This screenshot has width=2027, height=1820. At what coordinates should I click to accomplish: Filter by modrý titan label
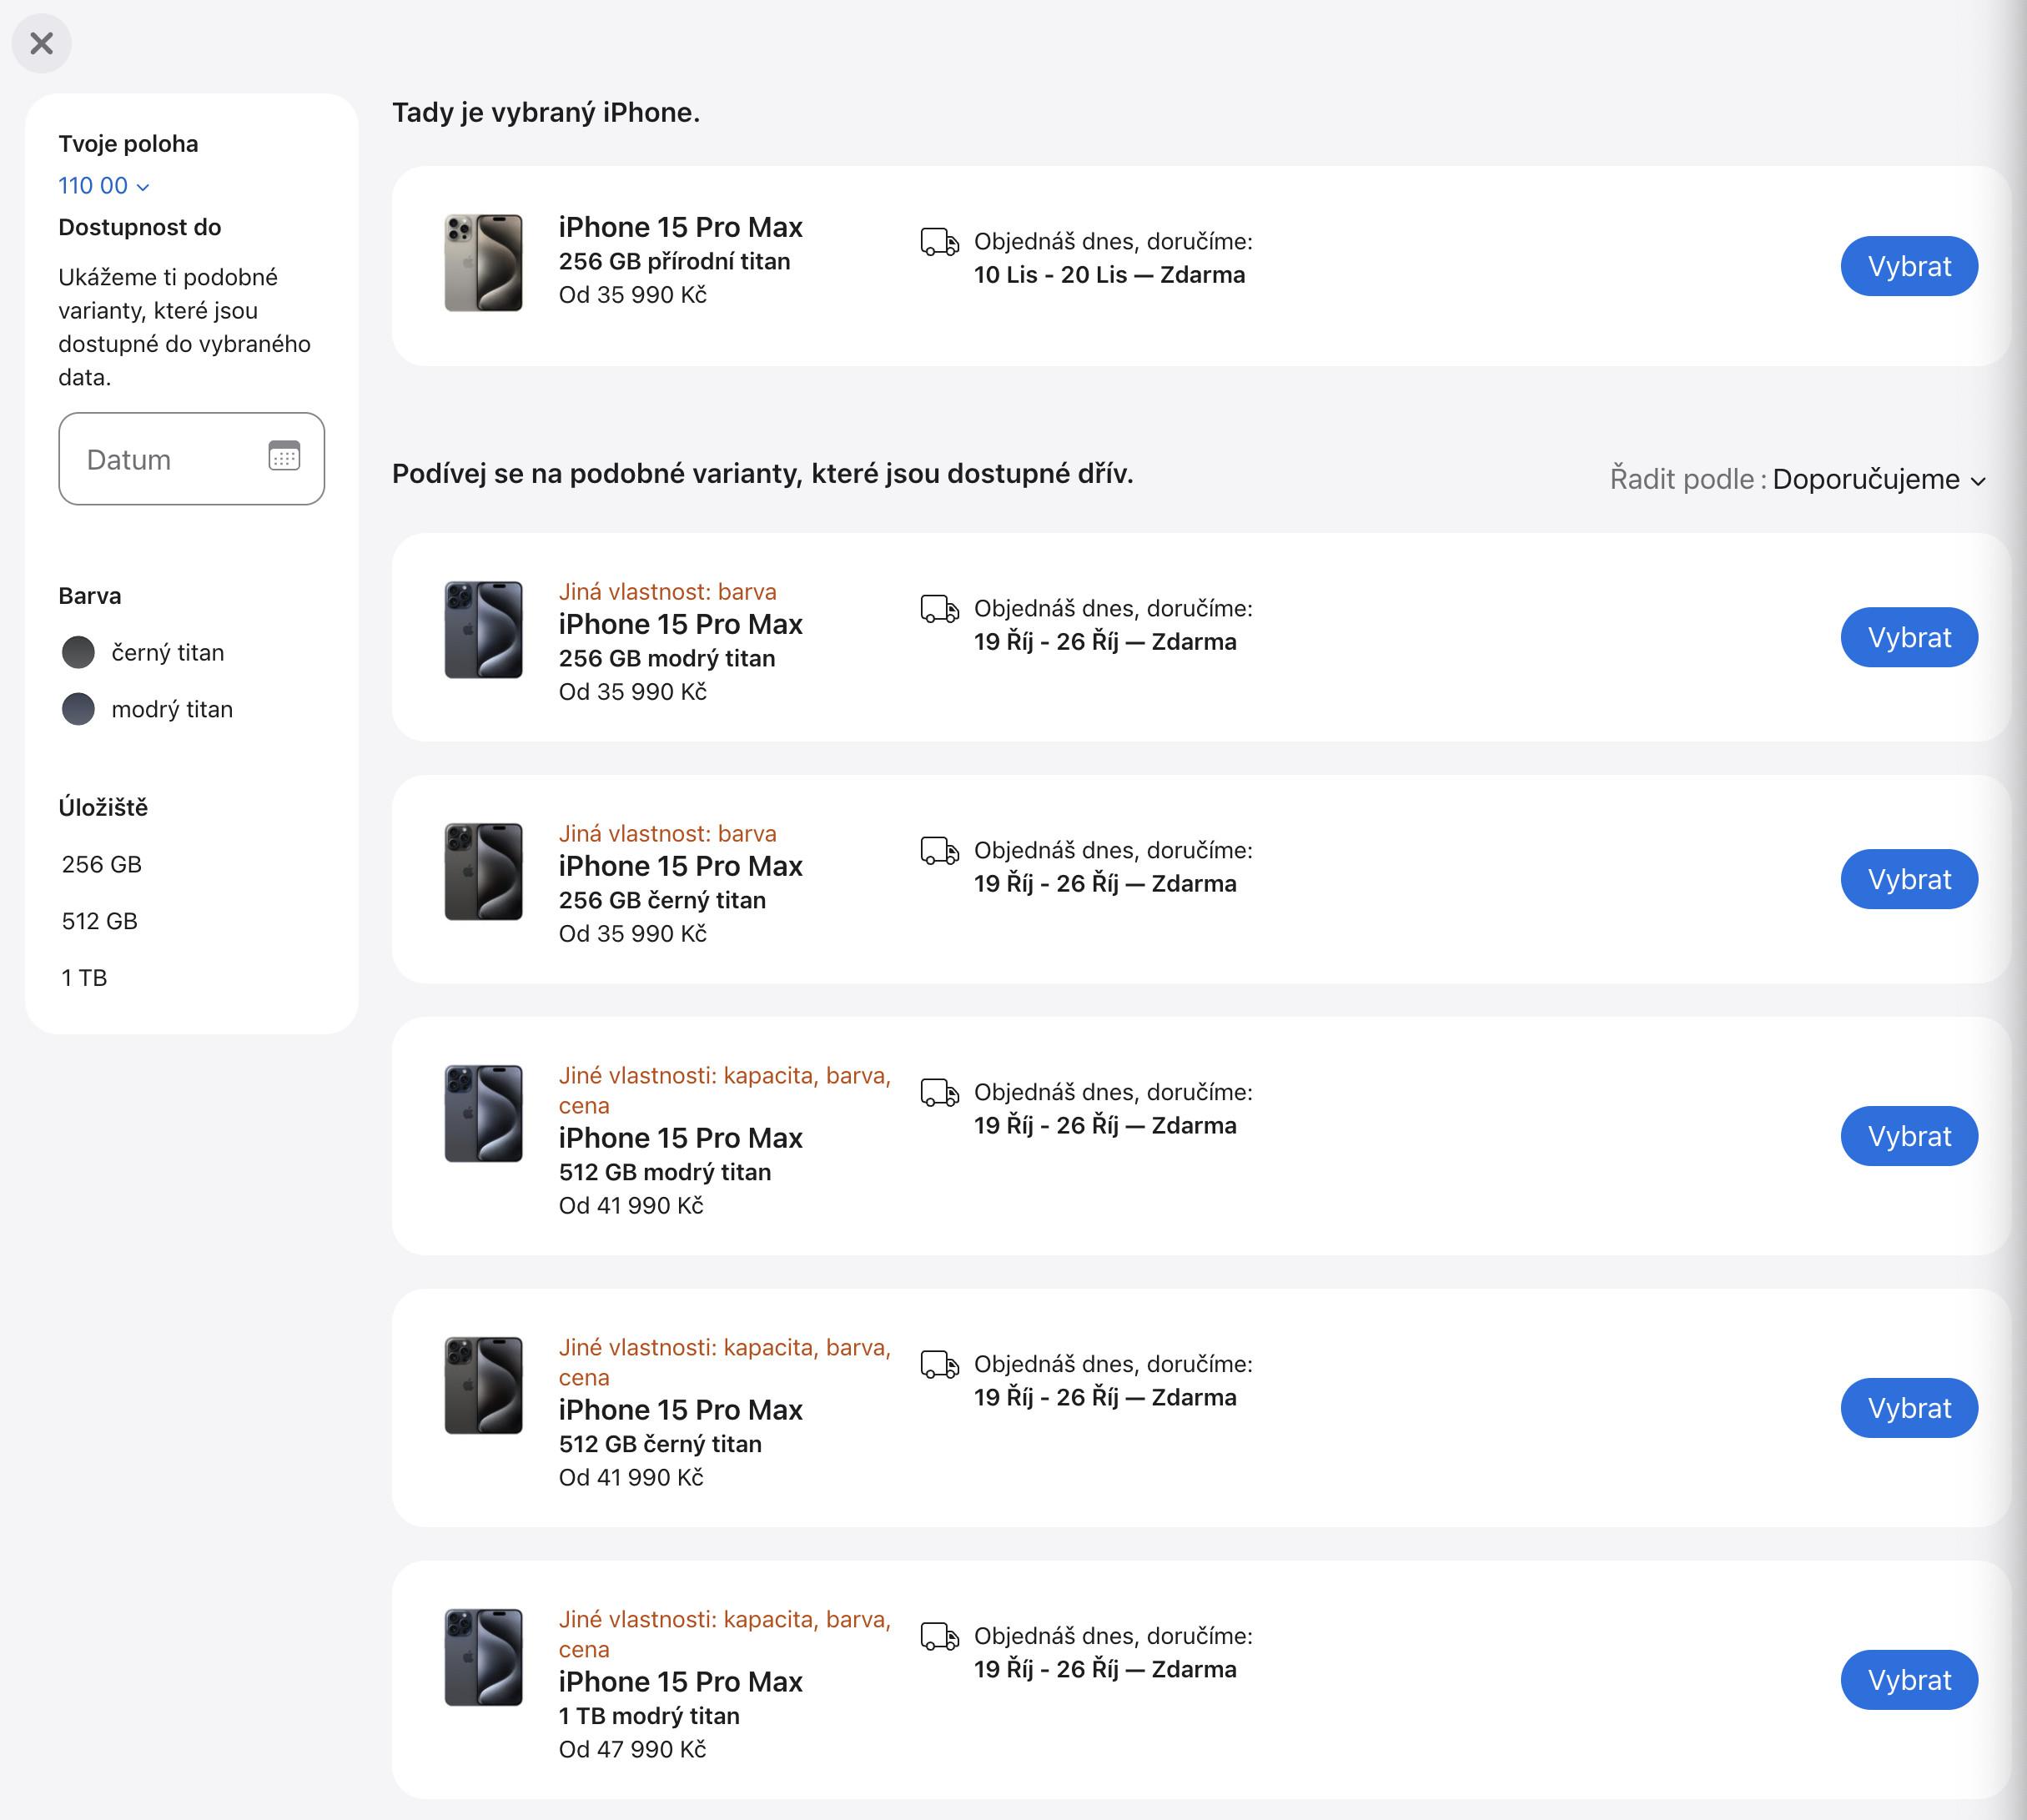[172, 709]
